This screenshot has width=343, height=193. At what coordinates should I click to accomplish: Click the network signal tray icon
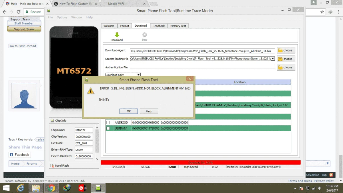pos(314,188)
